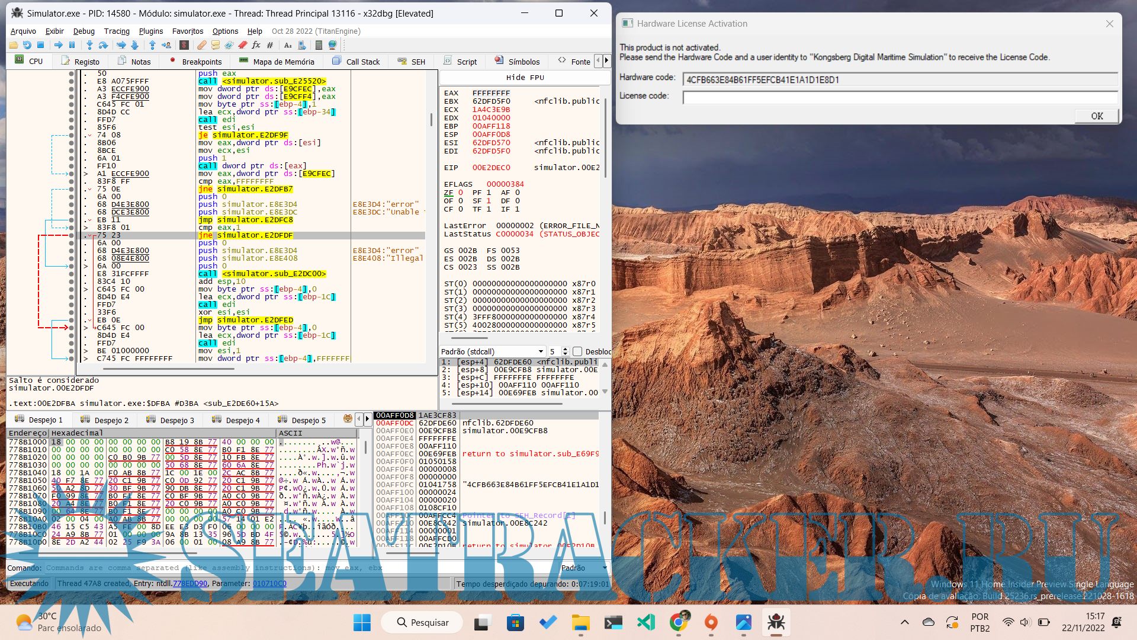Click OK in Hardware License Activation
Image resolution: width=1137 pixels, height=640 pixels.
[x=1097, y=116]
